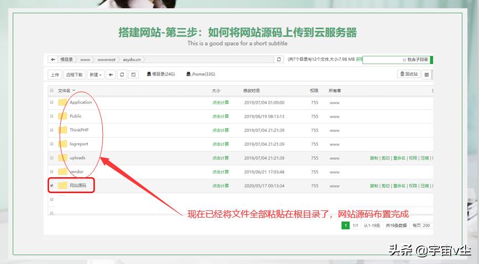This screenshot has height=264, width=479.
Task: Check the Application row checkbox
Action: pyautogui.click(x=51, y=102)
